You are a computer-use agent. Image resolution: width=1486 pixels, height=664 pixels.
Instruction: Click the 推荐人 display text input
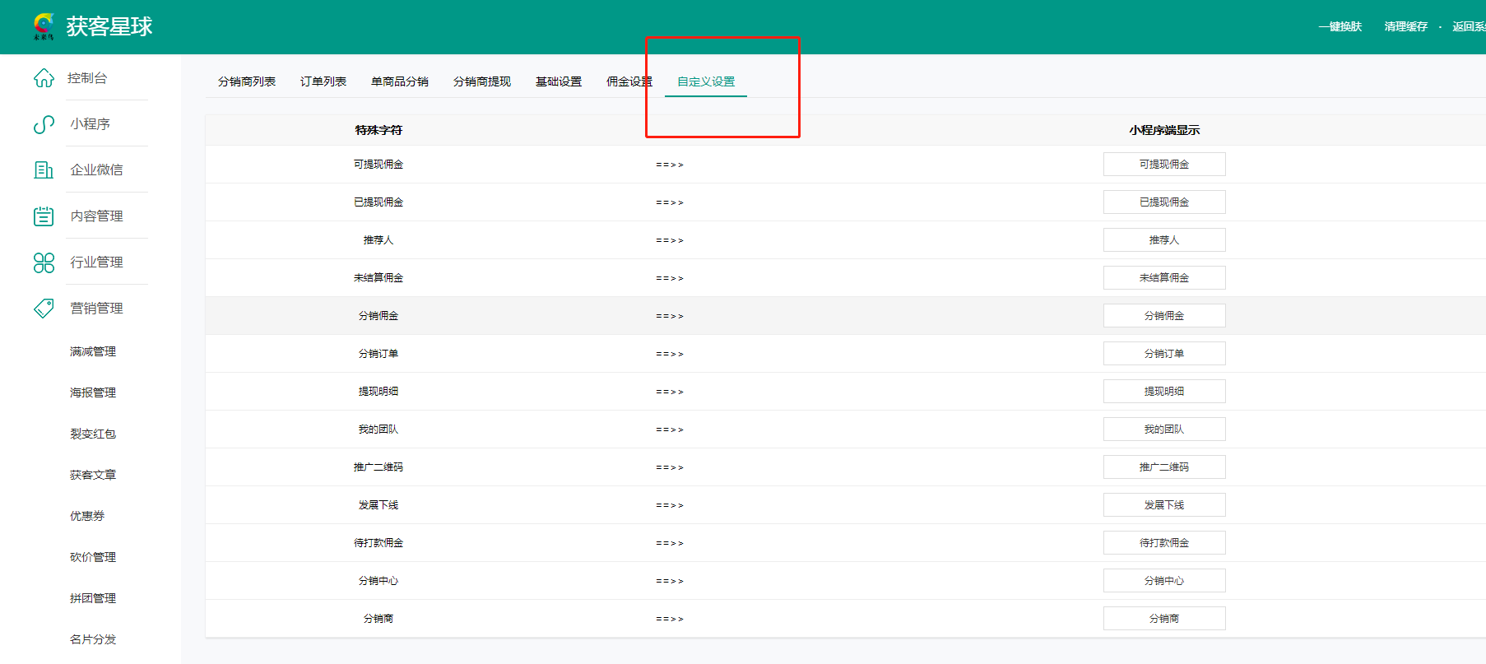(x=1164, y=240)
